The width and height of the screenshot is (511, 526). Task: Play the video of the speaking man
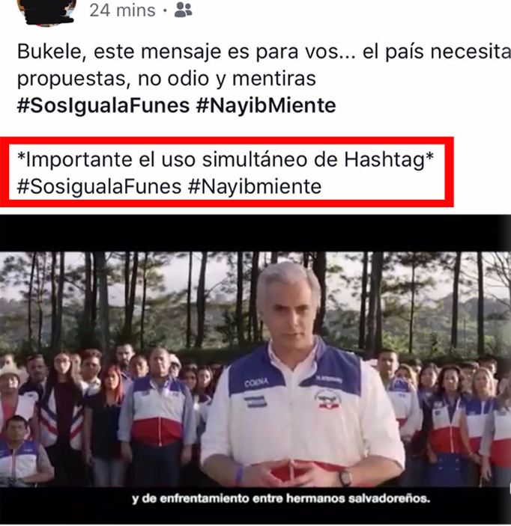pos(255,369)
